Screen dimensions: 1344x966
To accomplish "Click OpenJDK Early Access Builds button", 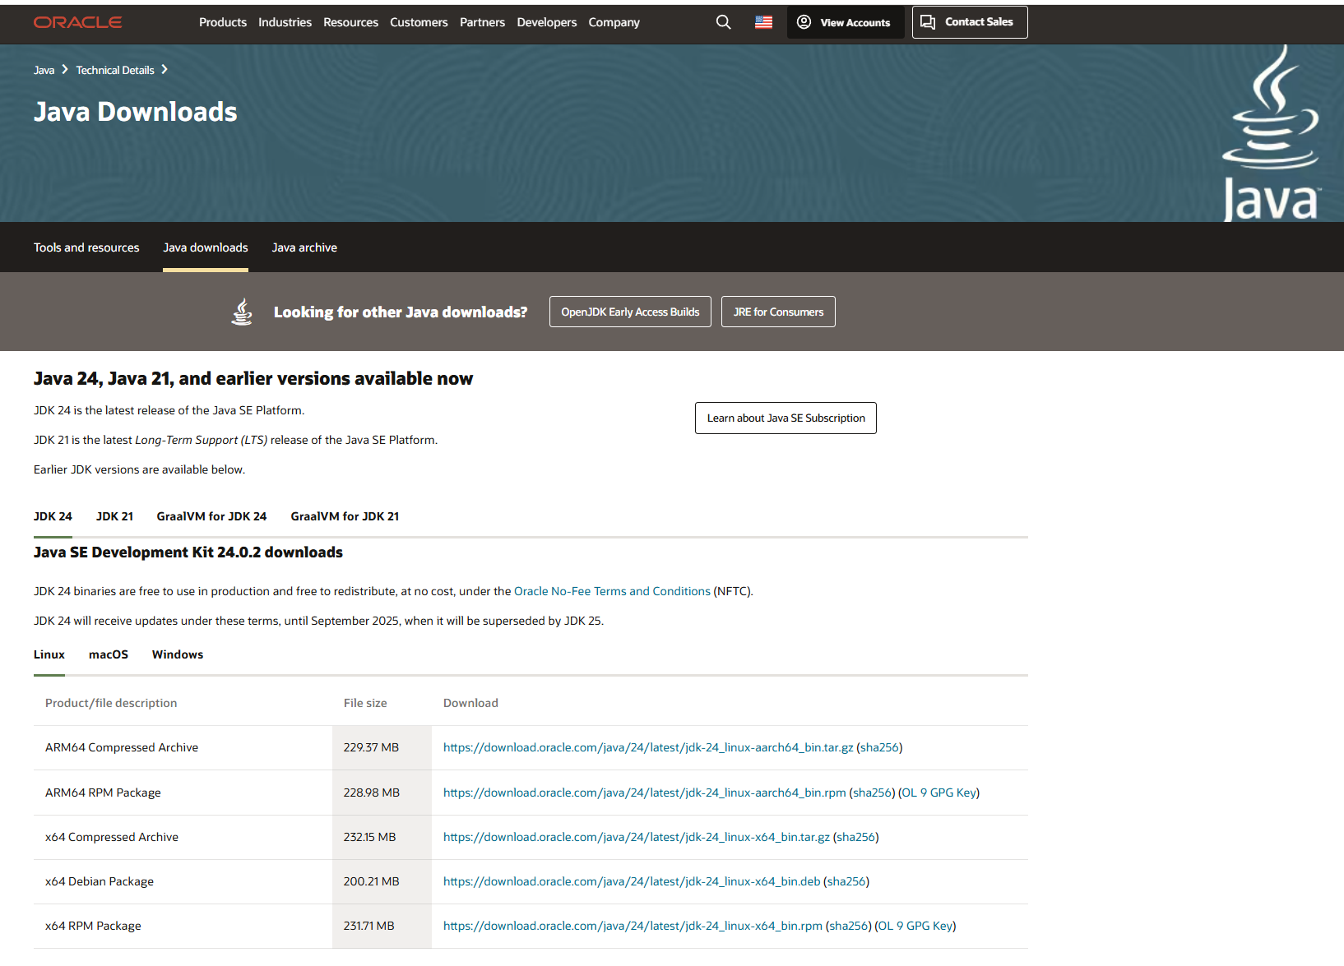I will click(630, 312).
